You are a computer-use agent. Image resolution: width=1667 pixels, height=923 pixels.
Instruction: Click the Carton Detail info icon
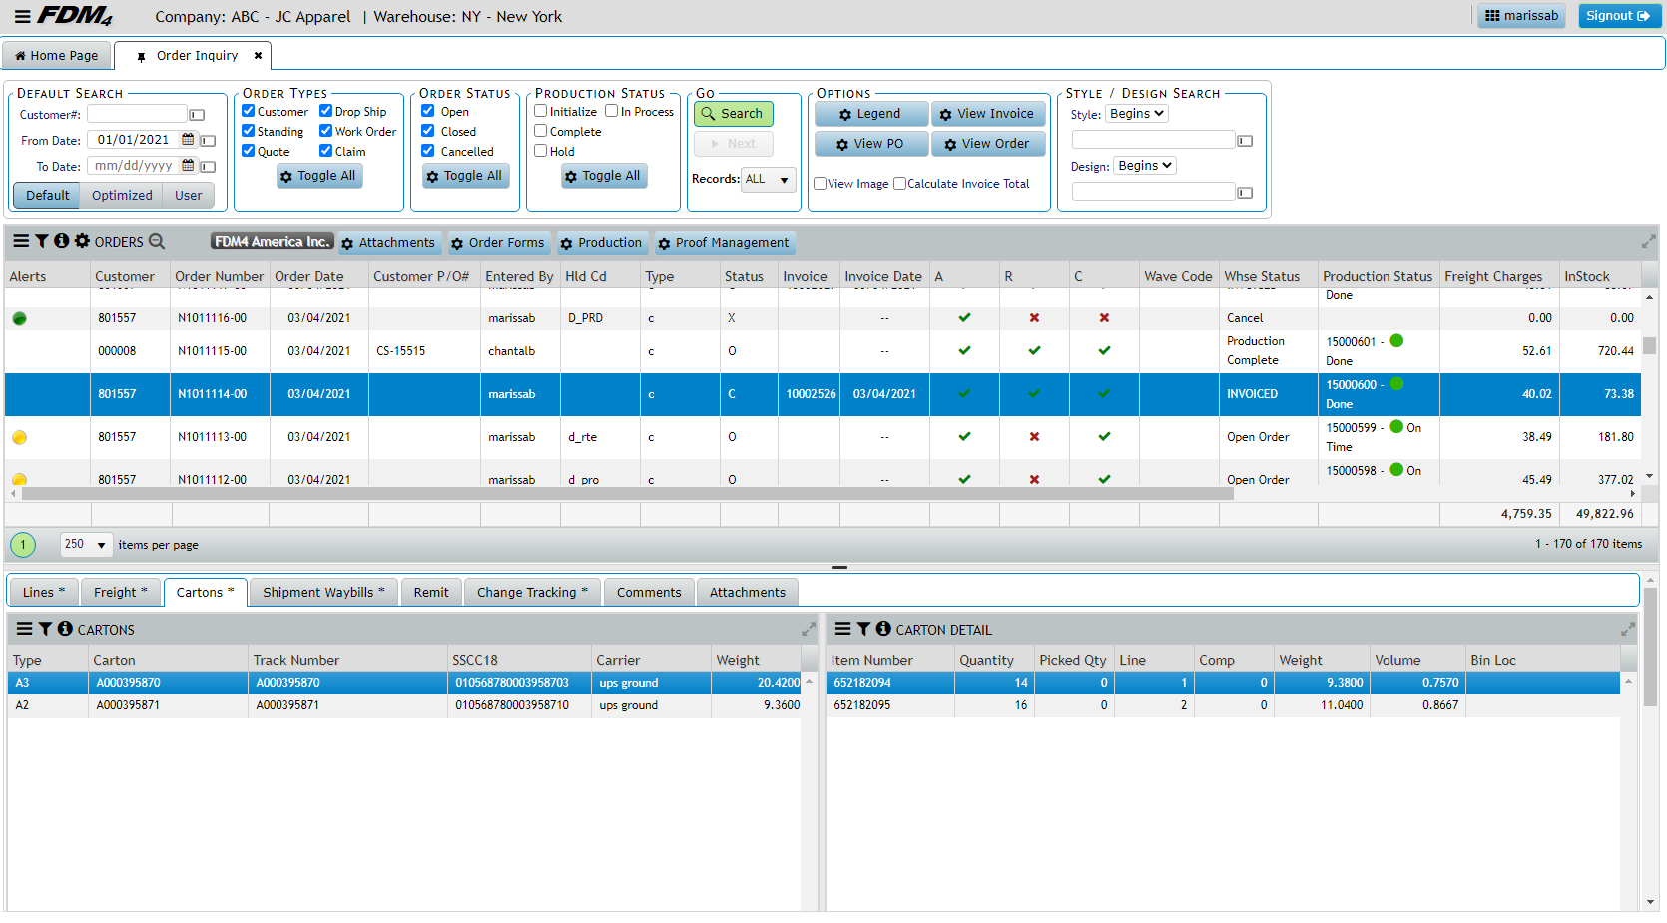[x=883, y=629]
